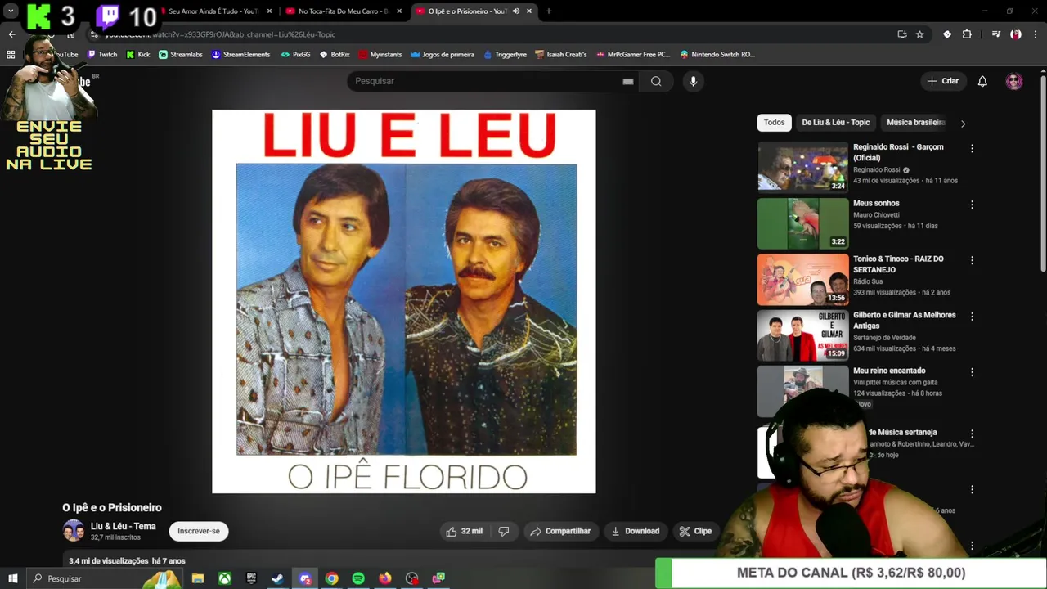
Task: Open BotRix bookmark
Action: 335,55
